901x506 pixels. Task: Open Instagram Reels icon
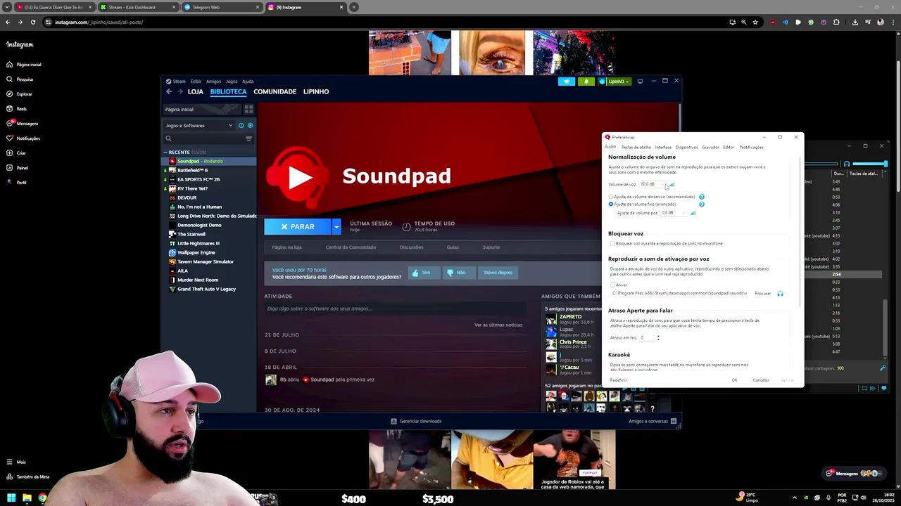point(10,109)
